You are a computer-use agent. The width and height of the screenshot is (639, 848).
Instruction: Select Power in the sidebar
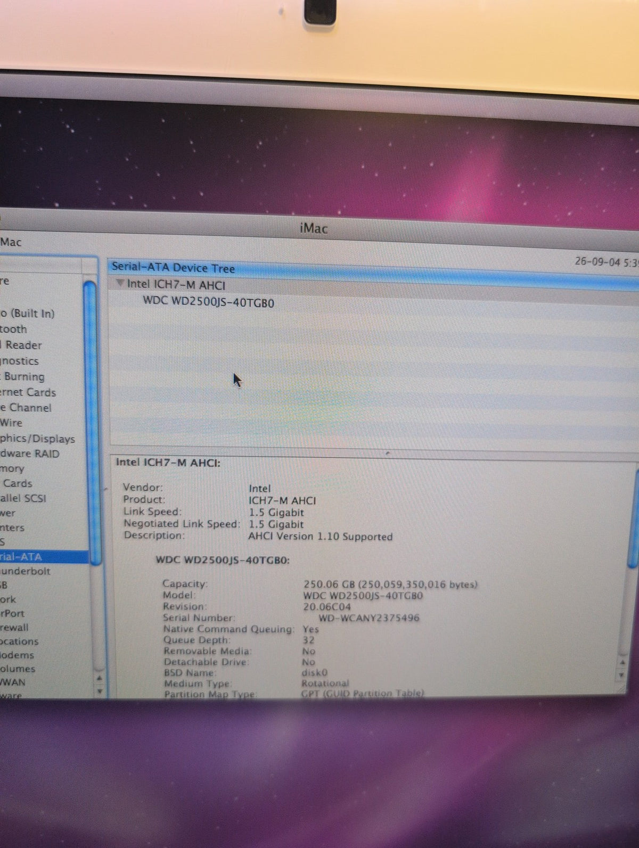point(7,513)
